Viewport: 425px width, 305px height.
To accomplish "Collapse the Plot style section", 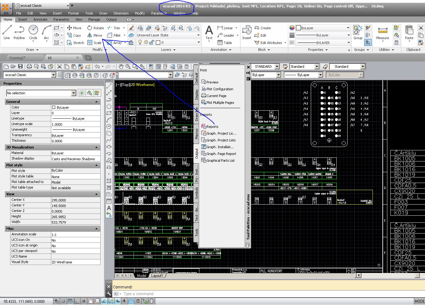I will [x=96, y=165].
